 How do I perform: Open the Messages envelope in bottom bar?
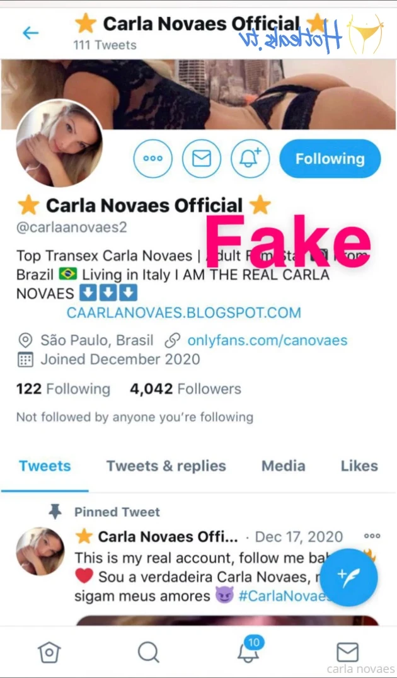(x=348, y=652)
